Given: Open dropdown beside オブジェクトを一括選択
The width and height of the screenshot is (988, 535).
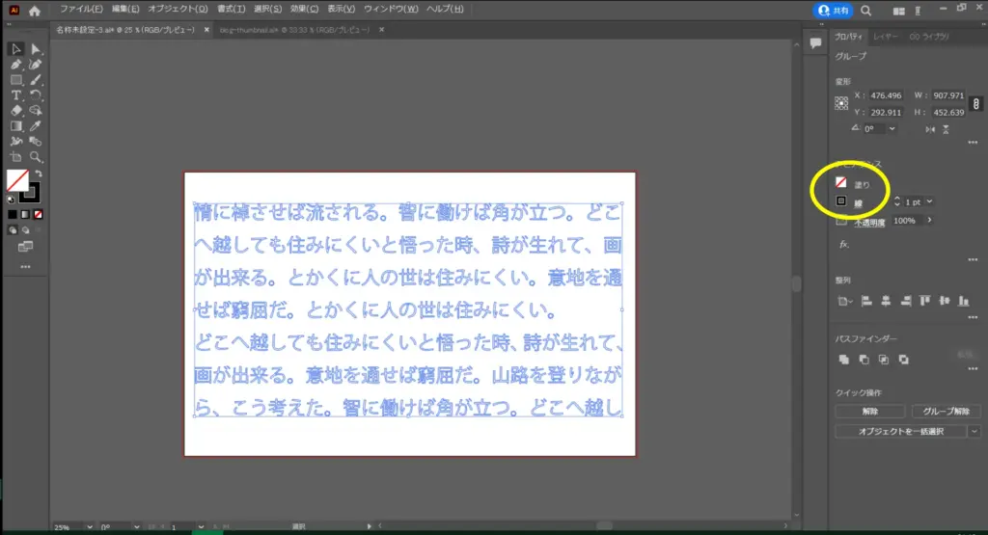Looking at the screenshot, I should pos(974,431).
